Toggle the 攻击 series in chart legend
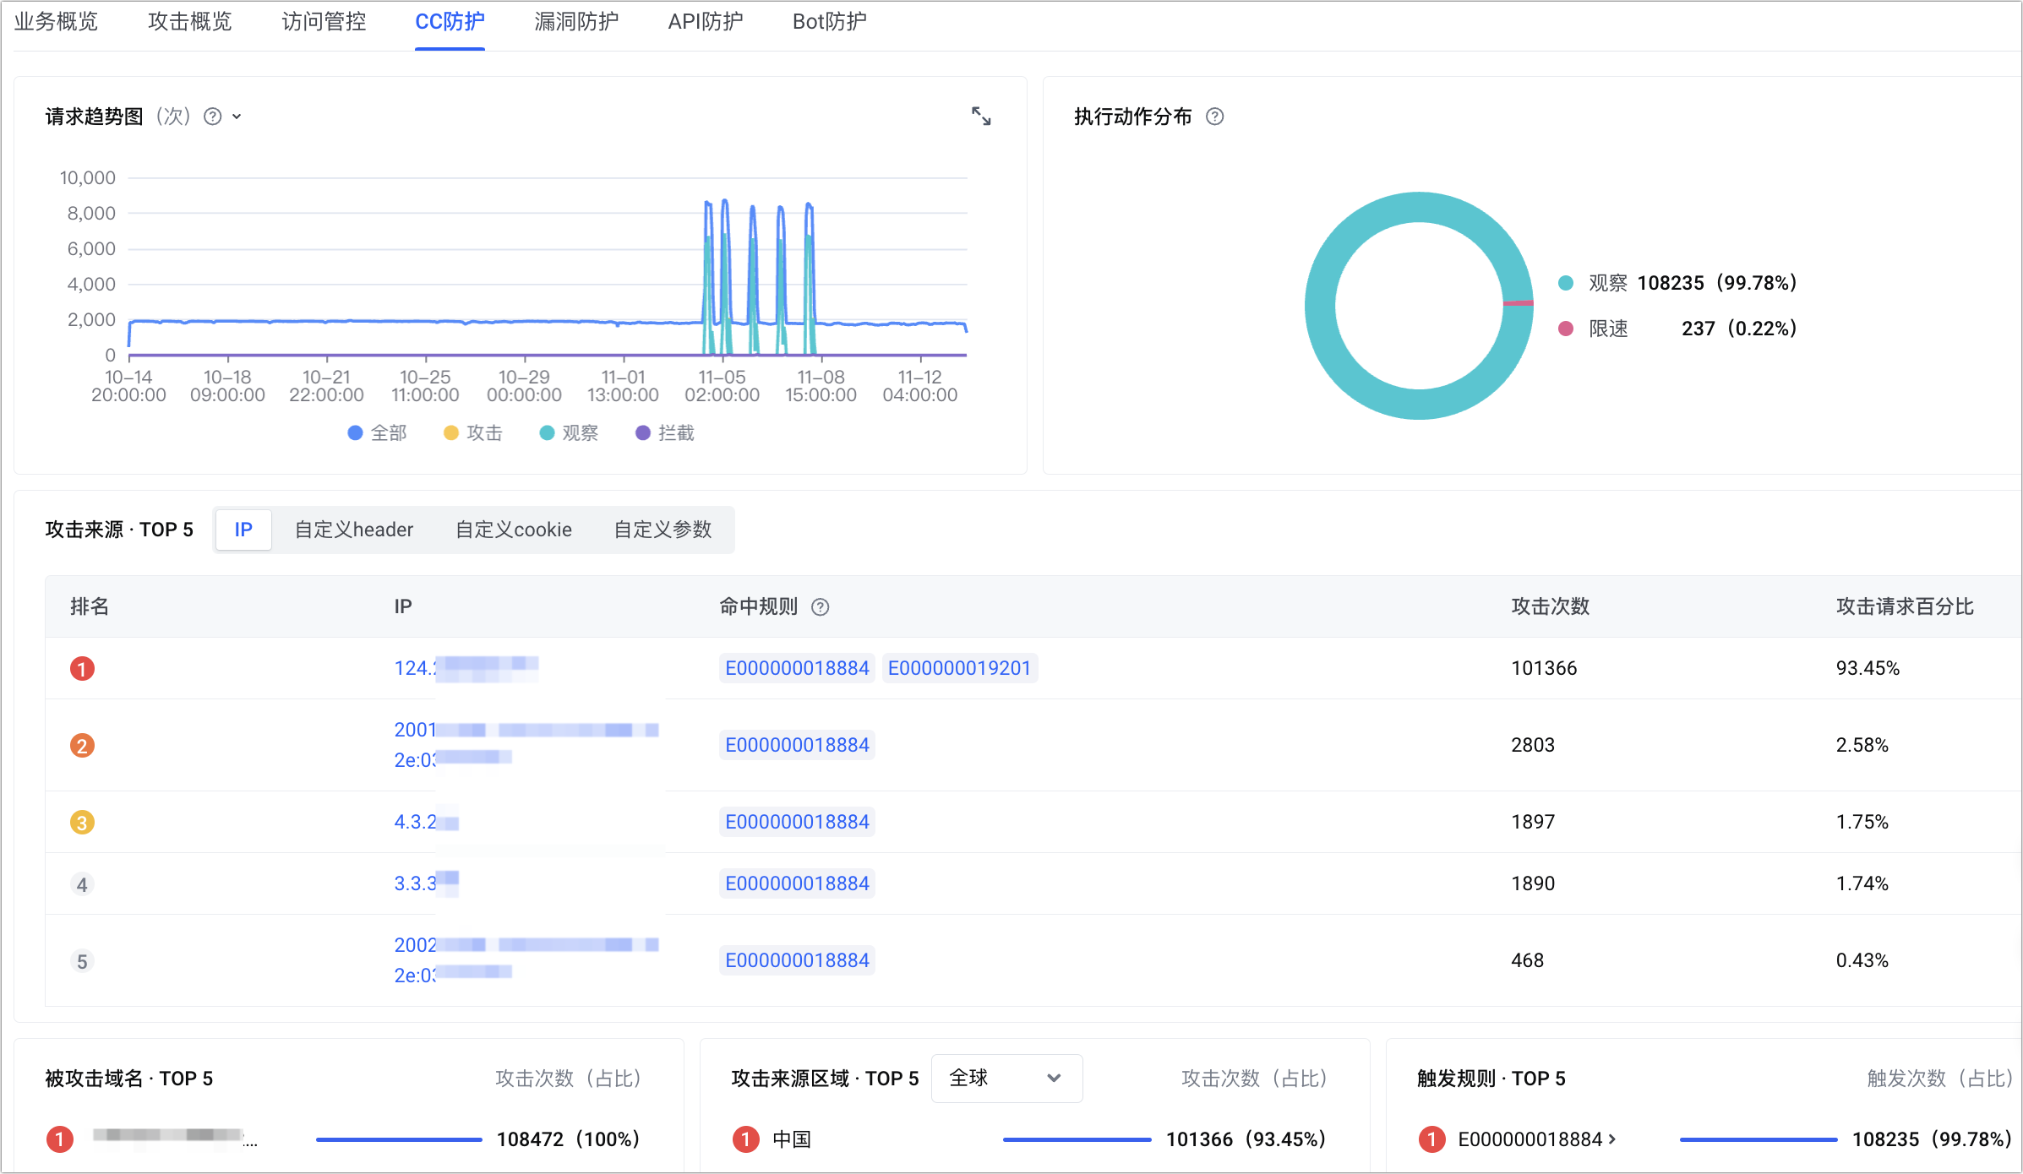This screenshot has height=1174, width=2023. (x=472, y=433)
